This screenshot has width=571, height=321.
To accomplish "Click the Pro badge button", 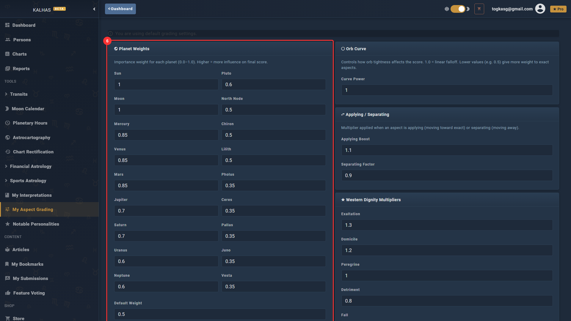I will (x=558, y=9).
